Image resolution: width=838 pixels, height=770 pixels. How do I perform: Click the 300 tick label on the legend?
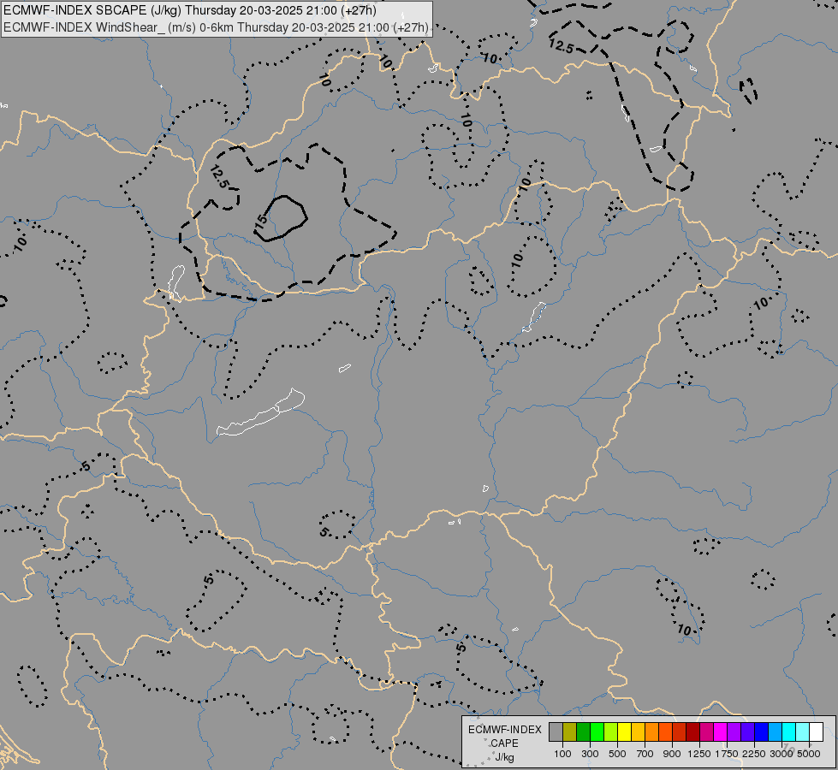590,754
